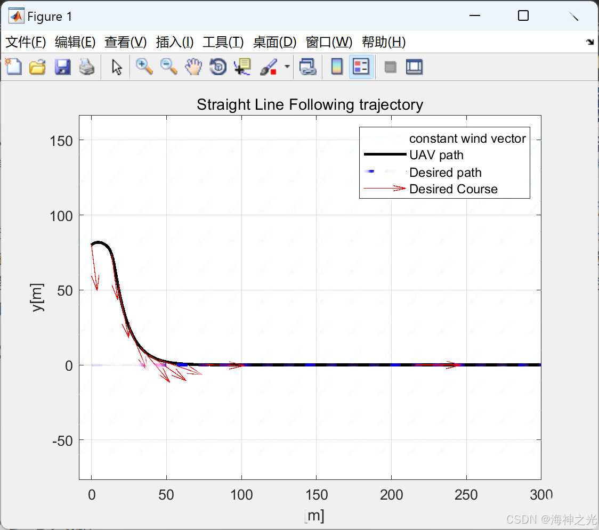Click the MATLAB logo in the title bar
599x530 pixels.
[16, 16]
